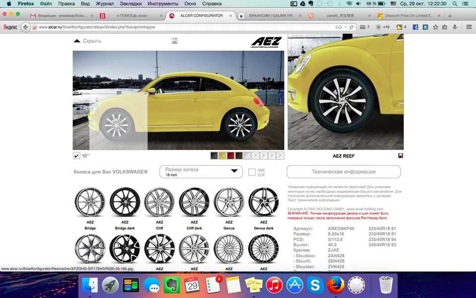Open the Вид menu
This screenshot has width=476, height=298.
[x=85, y=3]
